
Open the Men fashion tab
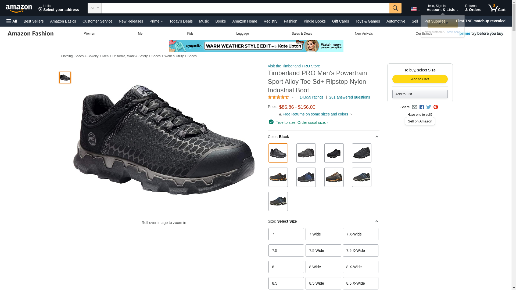[141, 34]
